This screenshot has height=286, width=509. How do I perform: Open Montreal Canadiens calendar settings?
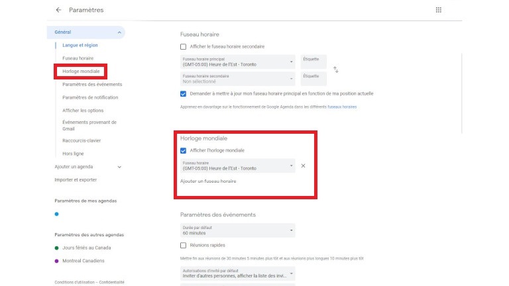[84, 261]
